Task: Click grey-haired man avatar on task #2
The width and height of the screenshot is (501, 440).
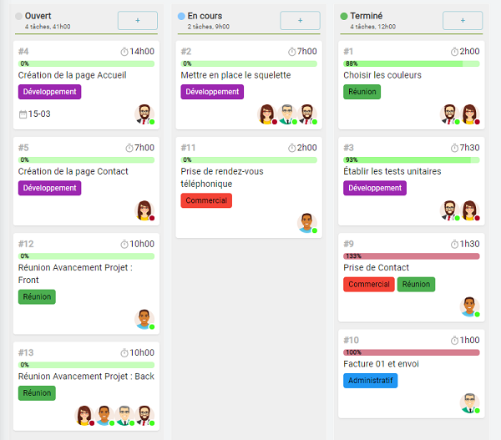Action: click(x=287, y=114)
